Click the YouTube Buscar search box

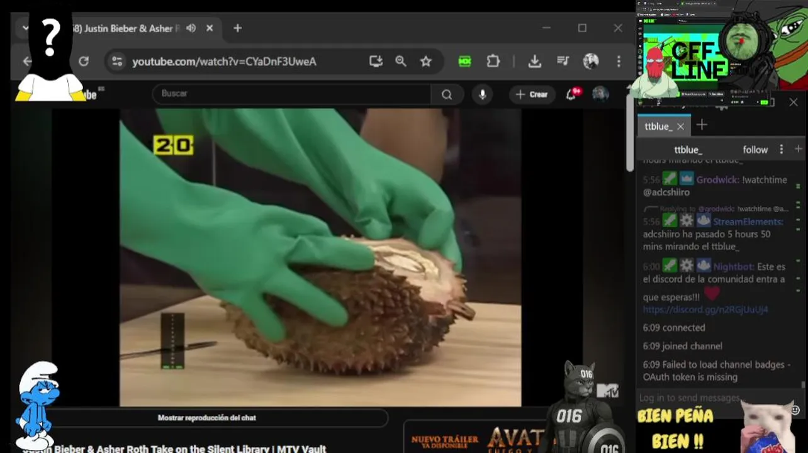[x=291, y=94]
